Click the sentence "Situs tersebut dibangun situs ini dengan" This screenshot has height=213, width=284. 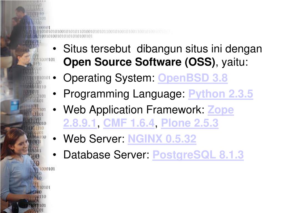click(x=163, y=49)
